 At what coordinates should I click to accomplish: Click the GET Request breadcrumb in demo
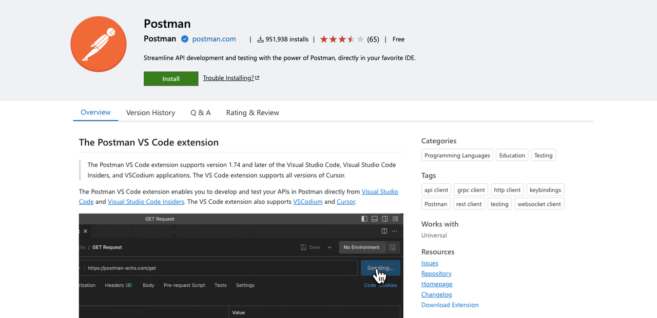coord(107,247)
